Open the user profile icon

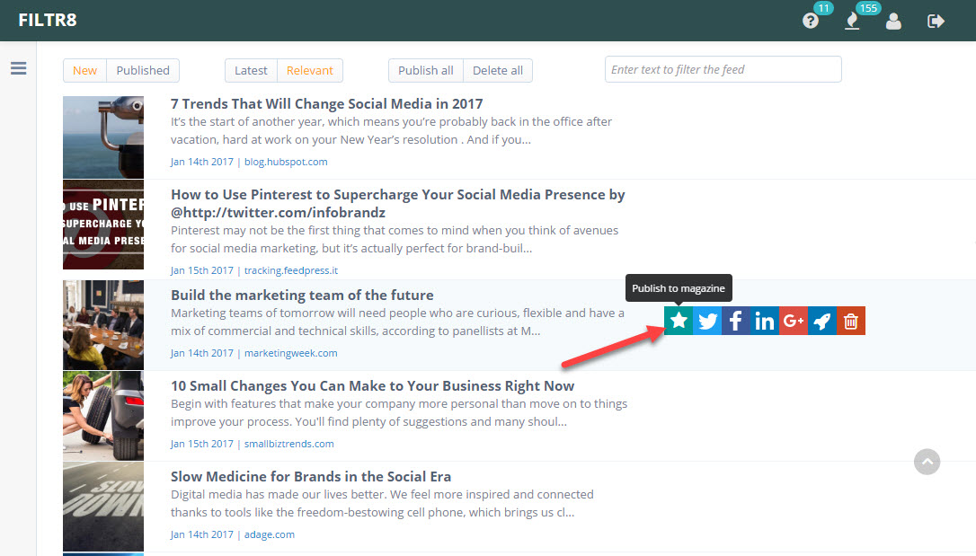[x=894, y=22]
